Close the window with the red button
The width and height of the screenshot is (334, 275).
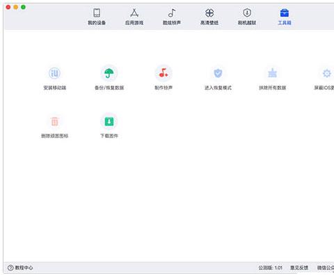point(8,7)
